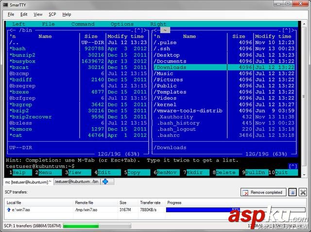The width and height of the screenshot is (311, 232).
Task: Open the Edit menu
Action: (24, 15)
